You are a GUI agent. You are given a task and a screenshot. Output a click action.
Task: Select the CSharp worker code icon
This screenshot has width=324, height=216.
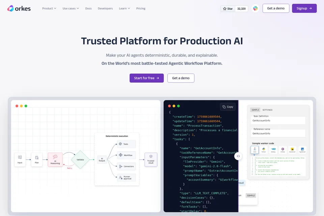[x=283, y=150]
